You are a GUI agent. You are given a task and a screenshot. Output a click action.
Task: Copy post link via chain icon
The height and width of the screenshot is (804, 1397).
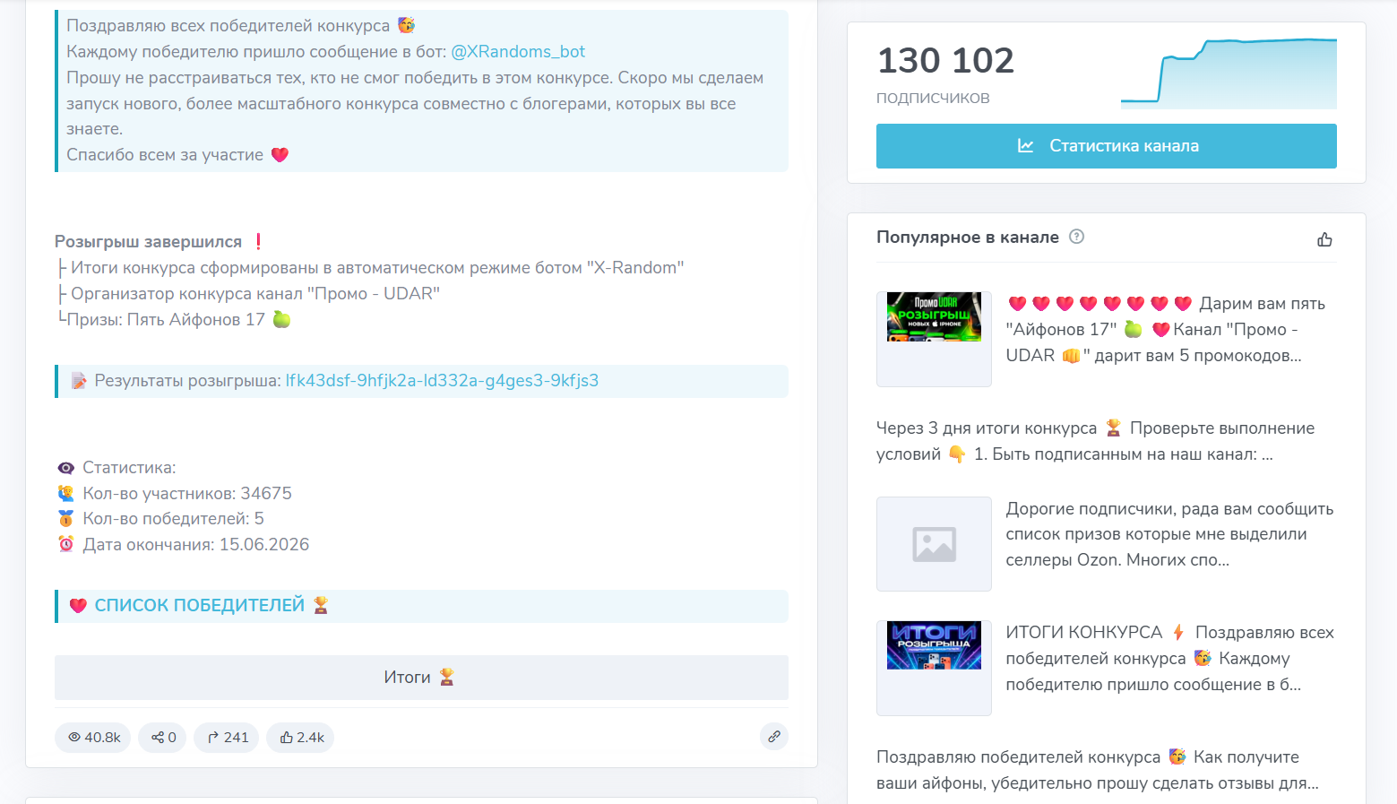[x=774, y=737]
